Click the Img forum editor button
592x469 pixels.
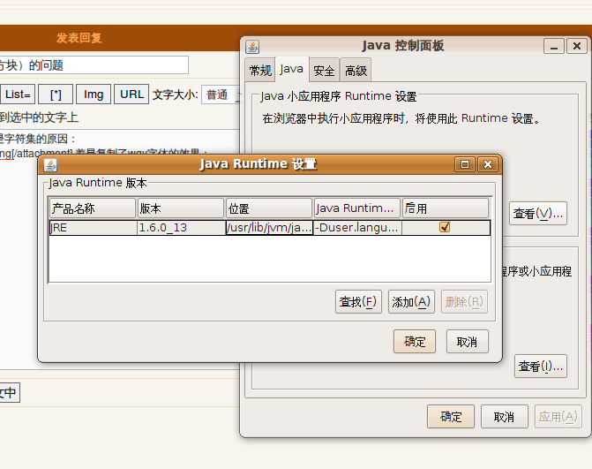coord(94,95)
